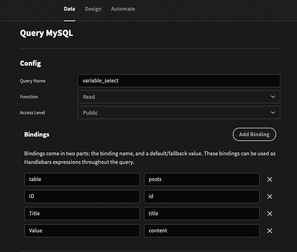Delete the Title binding row
Viewport: 297px width, 252px height.
(x=269, y=214)
